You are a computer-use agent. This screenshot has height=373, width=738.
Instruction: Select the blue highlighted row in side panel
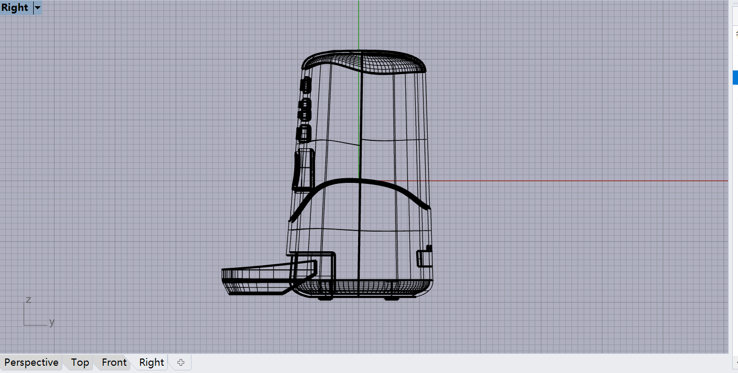point(735,78)
